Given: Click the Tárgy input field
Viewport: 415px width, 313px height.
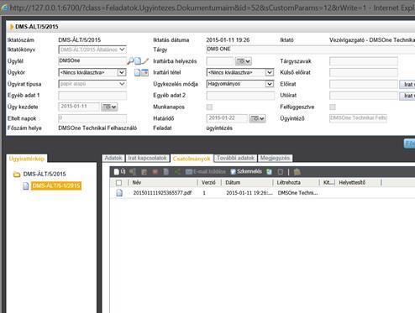Looking at the screenshot, I should (310, 50).
